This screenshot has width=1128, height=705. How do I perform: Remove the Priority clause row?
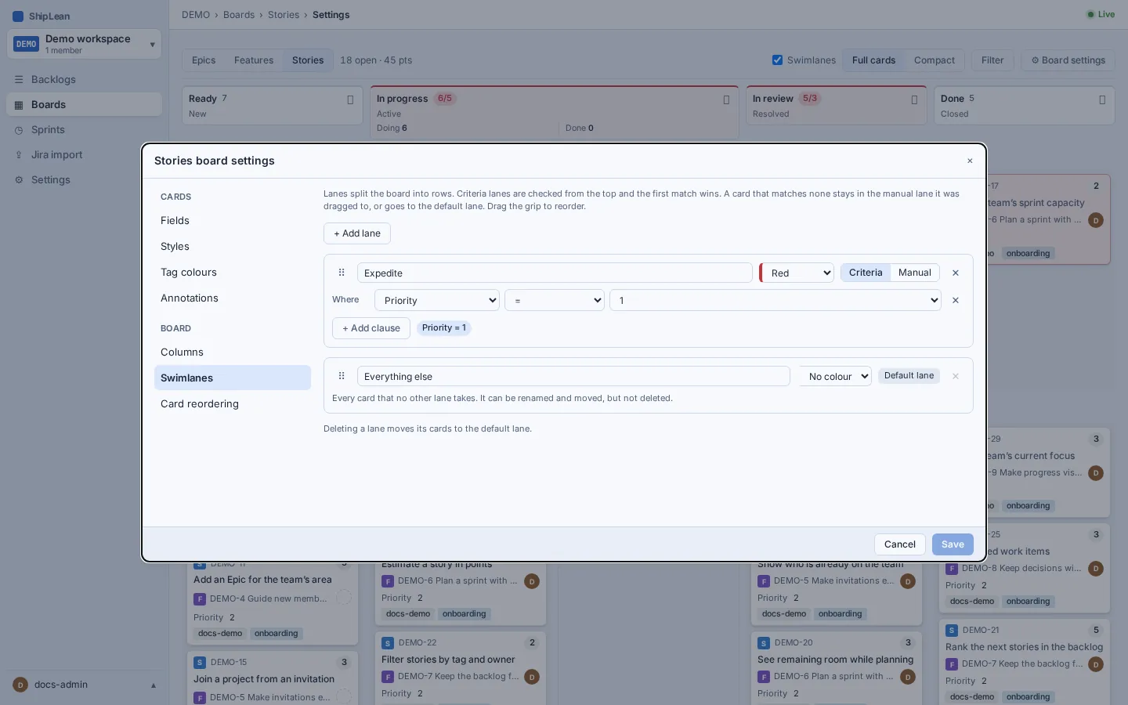956,300
